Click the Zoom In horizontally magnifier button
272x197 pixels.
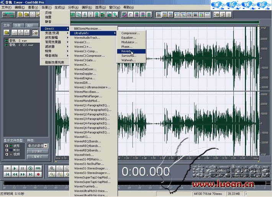pos(52,168)
